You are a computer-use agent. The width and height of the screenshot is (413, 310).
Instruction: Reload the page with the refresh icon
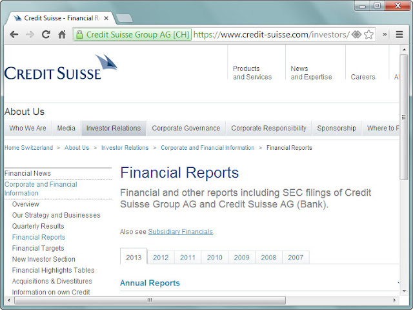click(46, 34)
